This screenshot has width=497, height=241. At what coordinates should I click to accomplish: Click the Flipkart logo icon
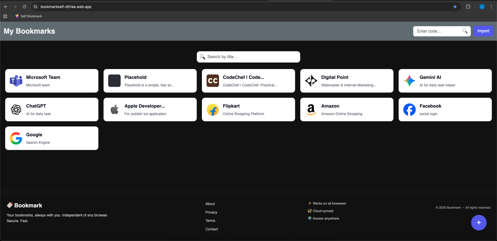coord(213,109)
